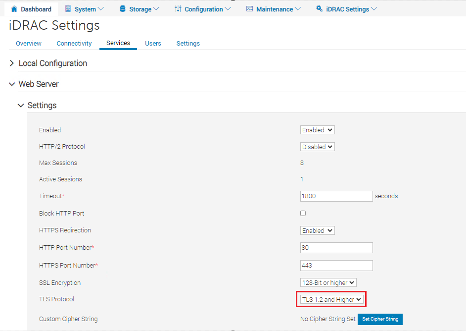This screenshot has height=331, width=466.
Task: Click the Storage database icon
Action: pos(123,9)
